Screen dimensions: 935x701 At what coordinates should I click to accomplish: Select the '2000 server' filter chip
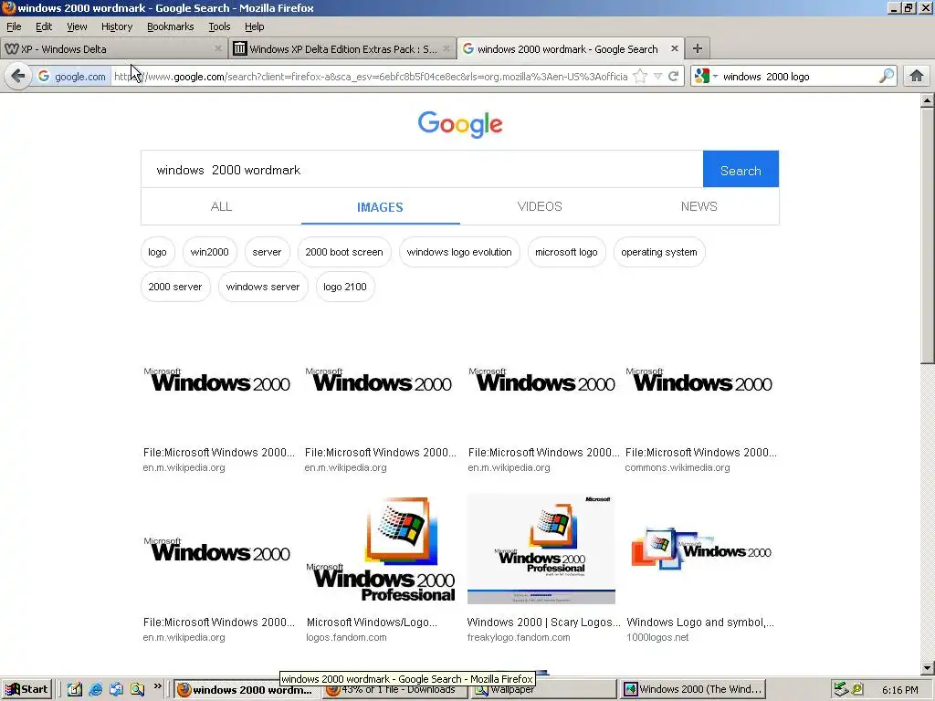[175, 287]
